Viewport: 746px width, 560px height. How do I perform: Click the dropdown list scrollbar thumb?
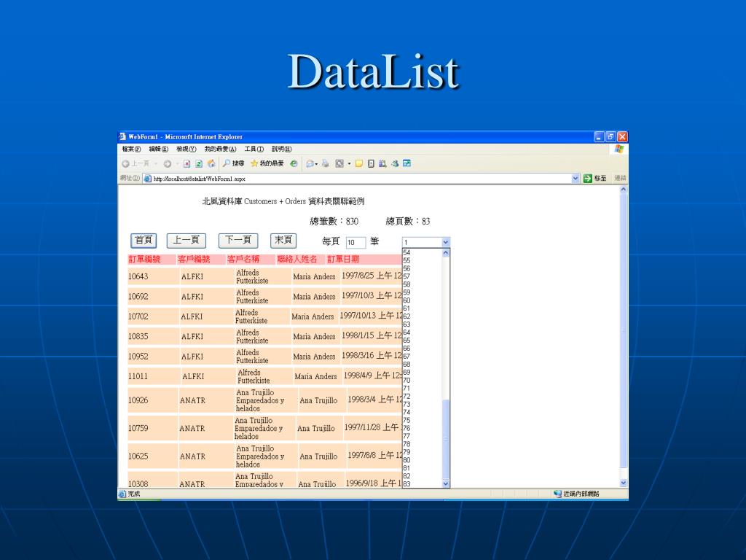[x=446, y=440]
